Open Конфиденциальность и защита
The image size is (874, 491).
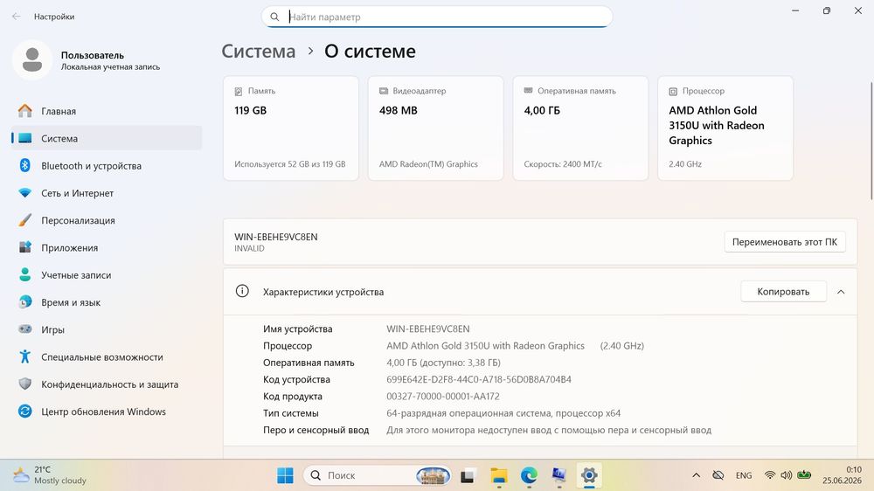point(107,384)
